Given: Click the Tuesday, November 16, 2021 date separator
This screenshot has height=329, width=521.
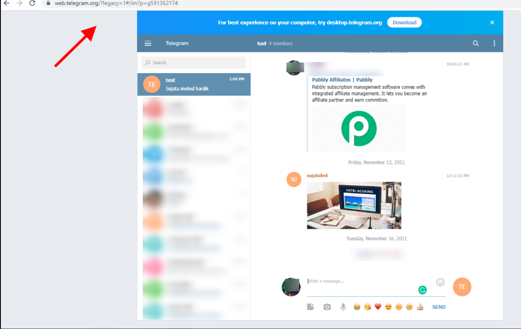Looking at the screenshot, I should [x=376, y=239].
